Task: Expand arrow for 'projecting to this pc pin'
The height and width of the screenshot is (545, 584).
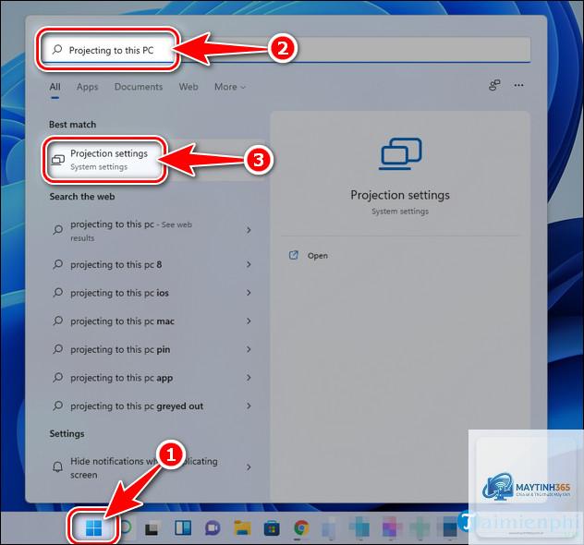Action: (x=249, y=349)
